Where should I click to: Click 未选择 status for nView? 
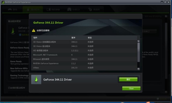point(90,68)
